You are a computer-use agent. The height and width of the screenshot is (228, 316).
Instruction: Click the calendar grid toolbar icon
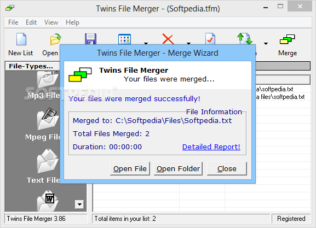(x=124, y=39)
